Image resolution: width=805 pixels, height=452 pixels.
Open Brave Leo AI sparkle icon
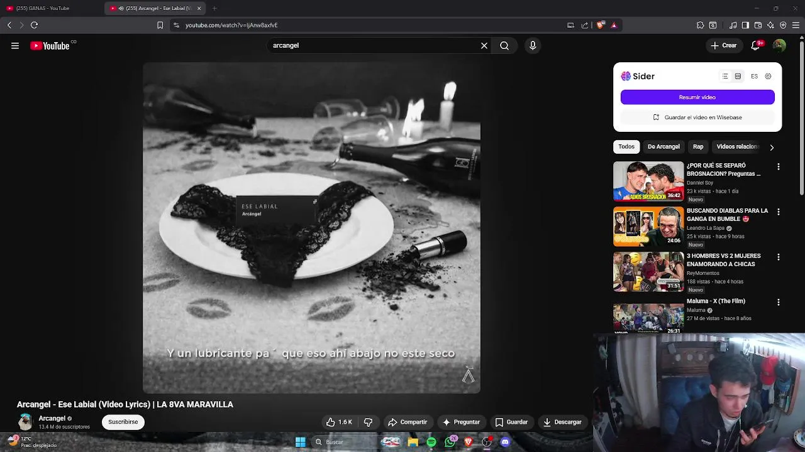click(770, 25)
